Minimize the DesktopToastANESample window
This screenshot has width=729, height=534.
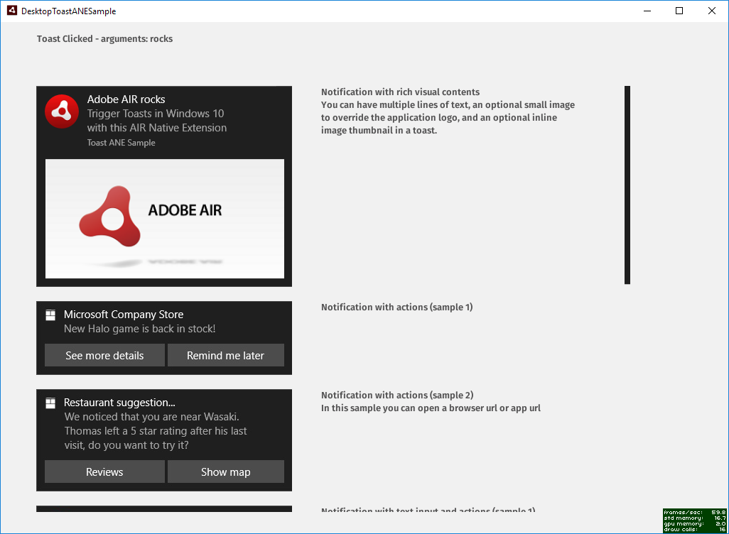[x=647, y=11]
